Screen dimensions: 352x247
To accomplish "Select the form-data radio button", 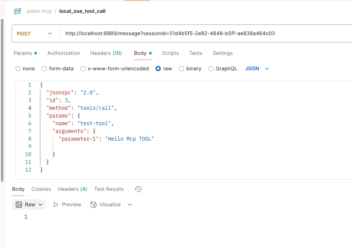I will 44,69.
